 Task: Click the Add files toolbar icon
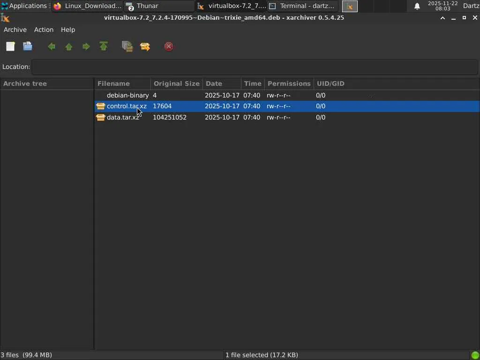127,46
